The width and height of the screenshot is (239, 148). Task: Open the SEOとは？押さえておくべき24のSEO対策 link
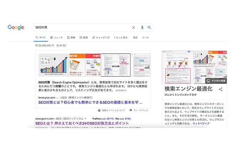82,123
